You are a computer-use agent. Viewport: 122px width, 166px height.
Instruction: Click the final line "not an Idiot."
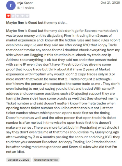pyautogui.click(x=16, y=152)
